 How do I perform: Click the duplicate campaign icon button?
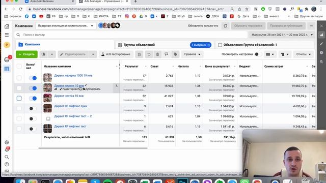point(43,54)
